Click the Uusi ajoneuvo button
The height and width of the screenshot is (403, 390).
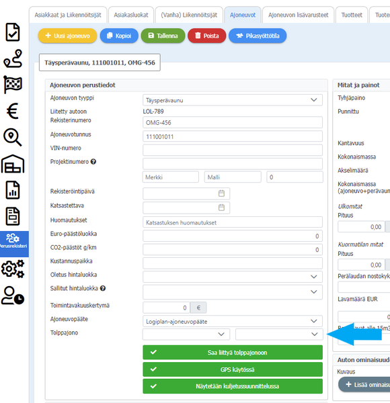pyautogui.click(x=67, y=36)
